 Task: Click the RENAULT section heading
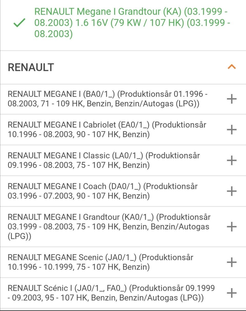pos(31,67)
